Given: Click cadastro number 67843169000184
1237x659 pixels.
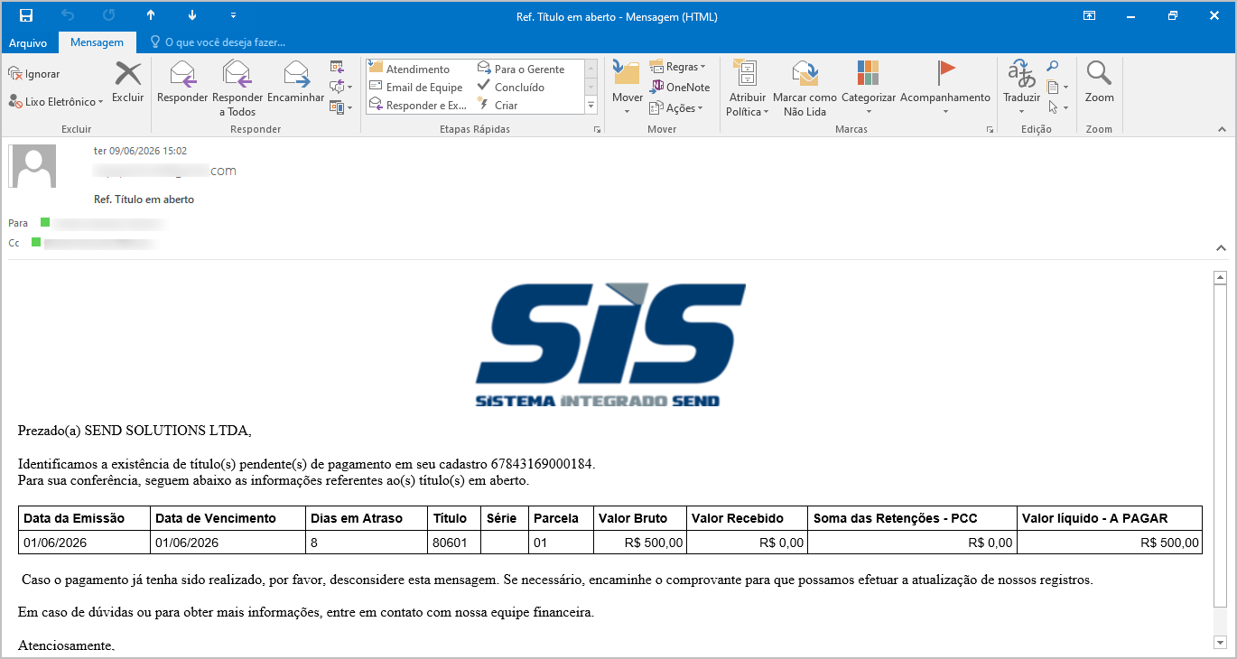Looking at the screenshot, I should (542, 464).
